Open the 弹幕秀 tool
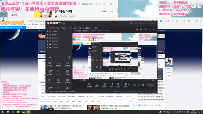 point(59,81)
